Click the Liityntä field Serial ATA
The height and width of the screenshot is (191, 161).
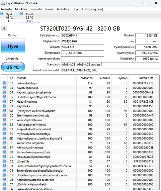point(83,47)
